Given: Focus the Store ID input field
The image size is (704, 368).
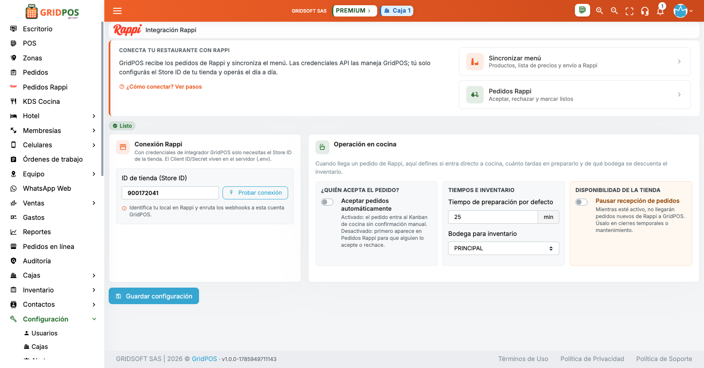Looking at the screenshot, I should tap(170, 193).
